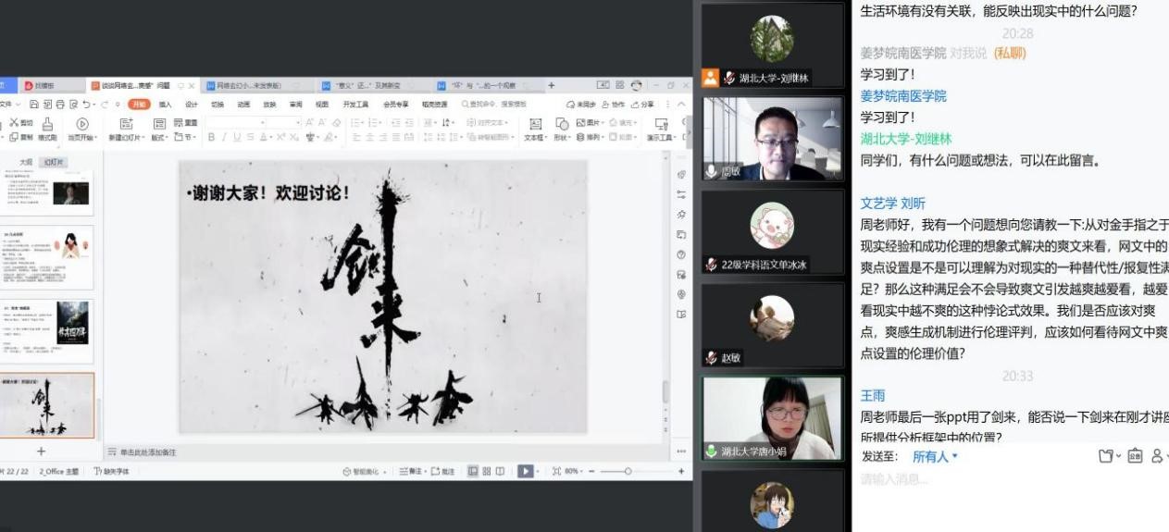
Task: Click the Undo arrow icon
Action: pyautogui.click(x=85, y=105)
